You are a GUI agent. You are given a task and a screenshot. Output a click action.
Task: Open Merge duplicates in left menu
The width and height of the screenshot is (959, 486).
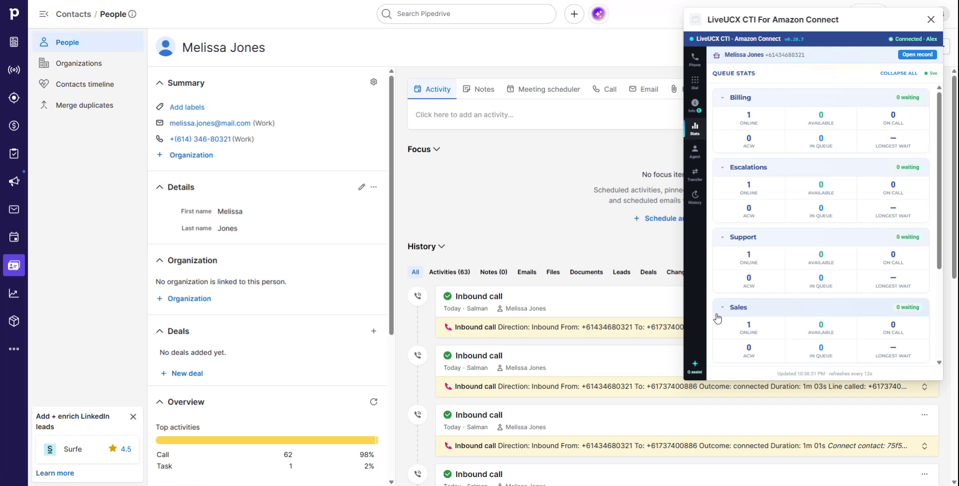click(88, 105)
